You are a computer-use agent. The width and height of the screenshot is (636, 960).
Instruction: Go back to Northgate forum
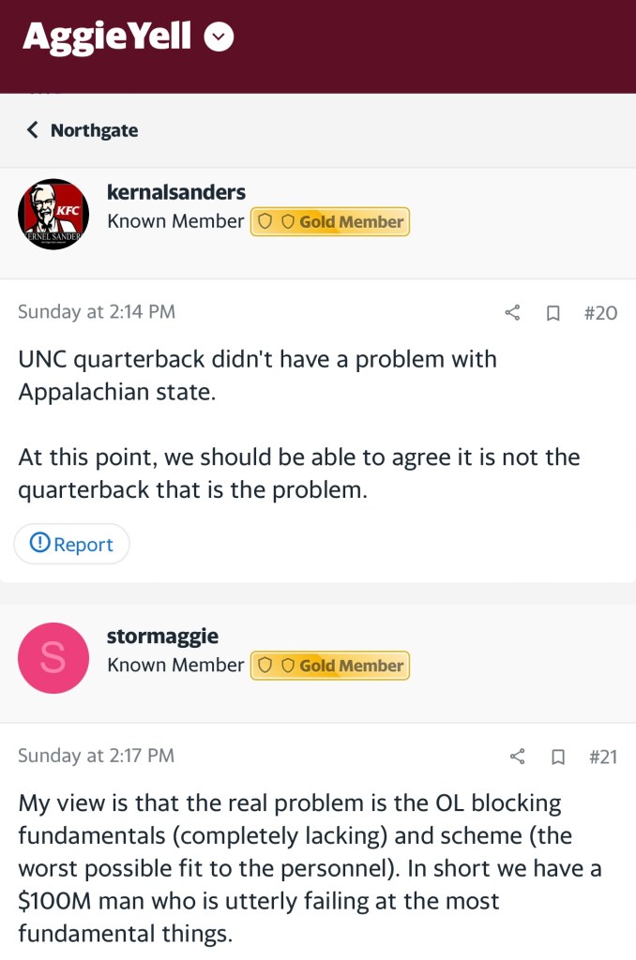(x=94, y=130)
